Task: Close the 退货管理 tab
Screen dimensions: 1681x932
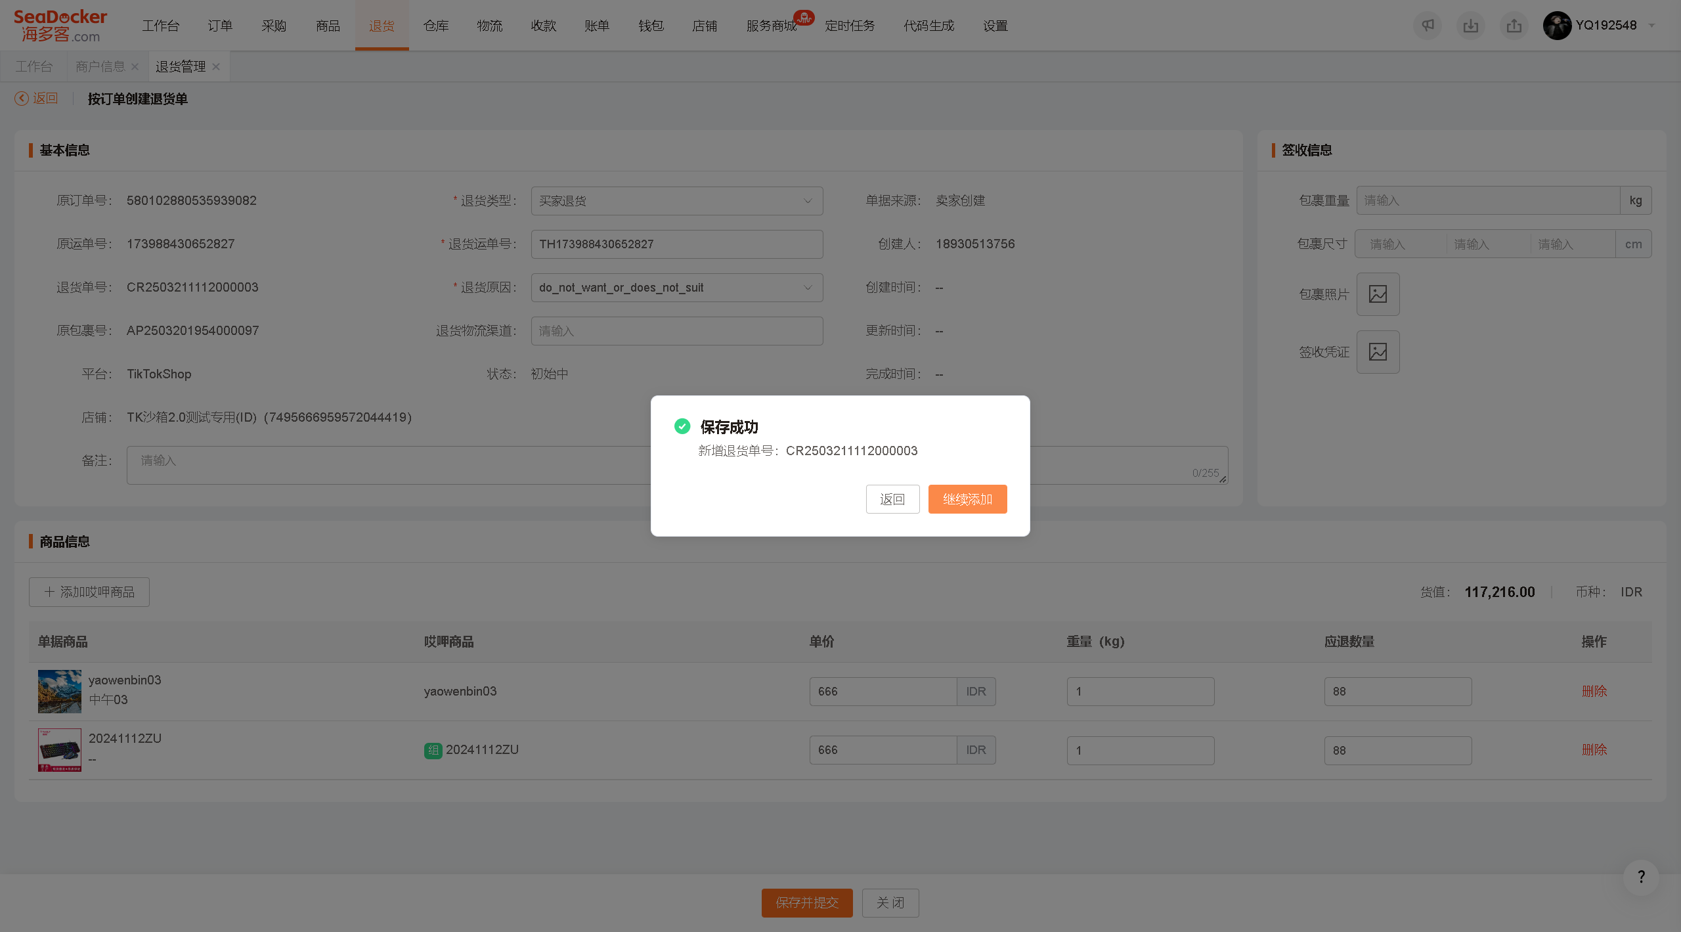Action: click(216, 66)
